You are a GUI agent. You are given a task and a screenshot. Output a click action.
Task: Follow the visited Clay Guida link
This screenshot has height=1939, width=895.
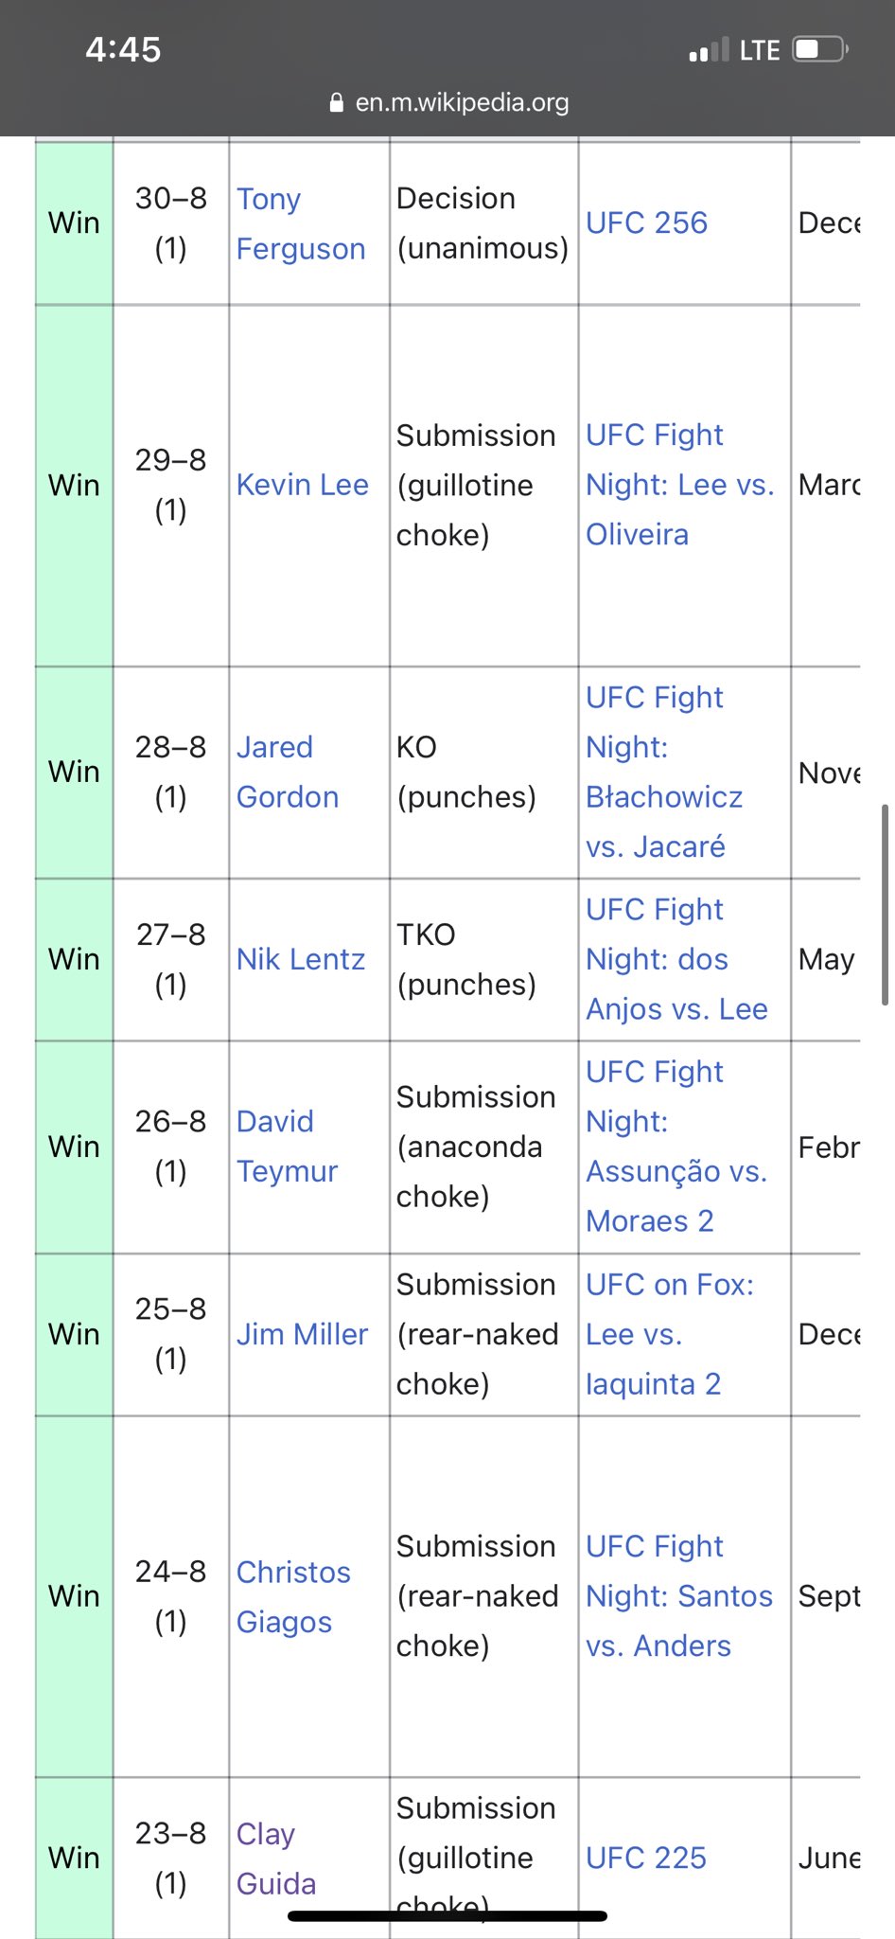click(x=276, y=1858)
